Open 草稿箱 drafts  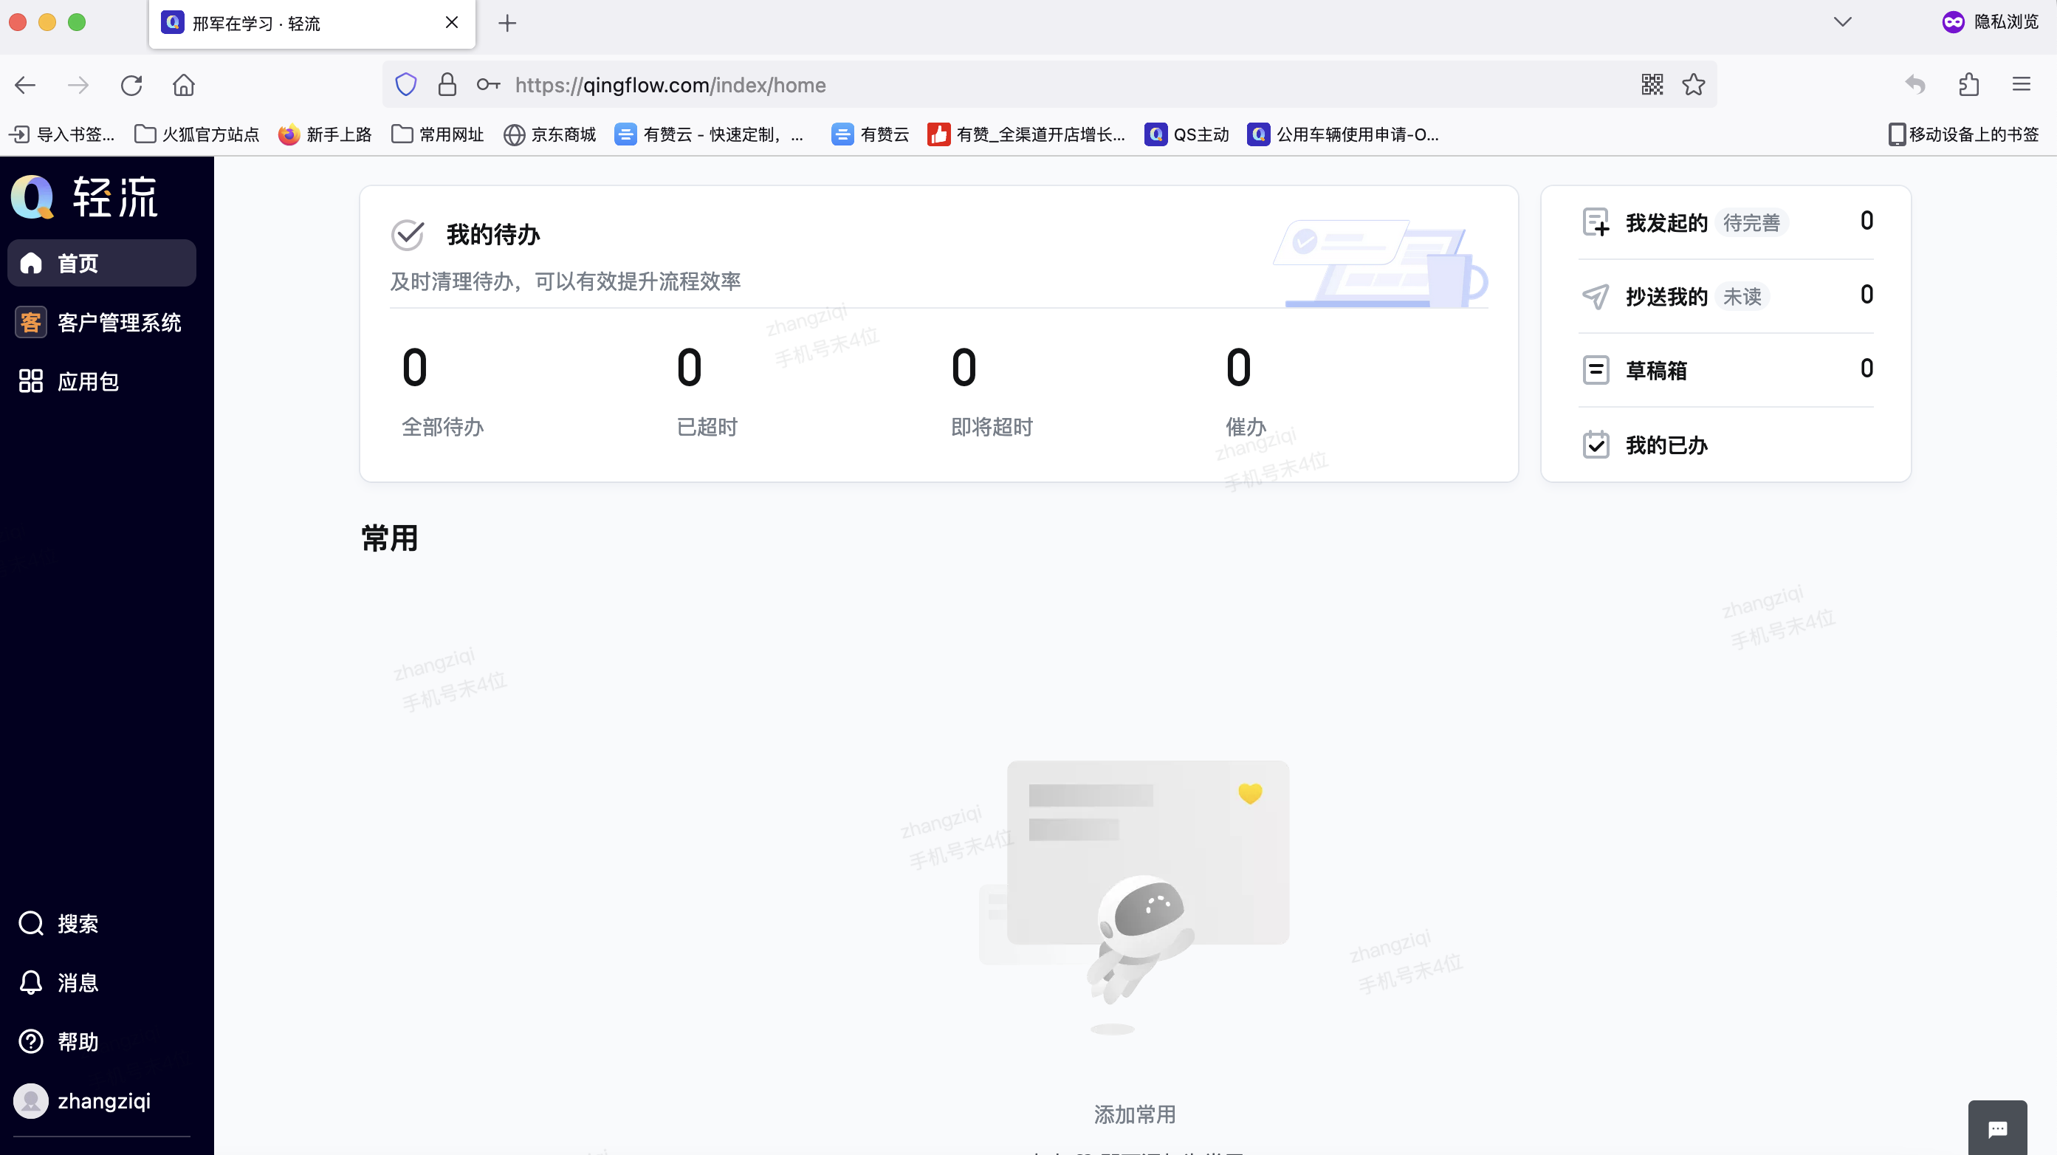1725,370
